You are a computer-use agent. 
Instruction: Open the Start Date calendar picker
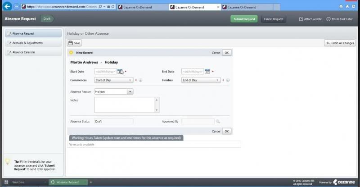tap(120, 71)
